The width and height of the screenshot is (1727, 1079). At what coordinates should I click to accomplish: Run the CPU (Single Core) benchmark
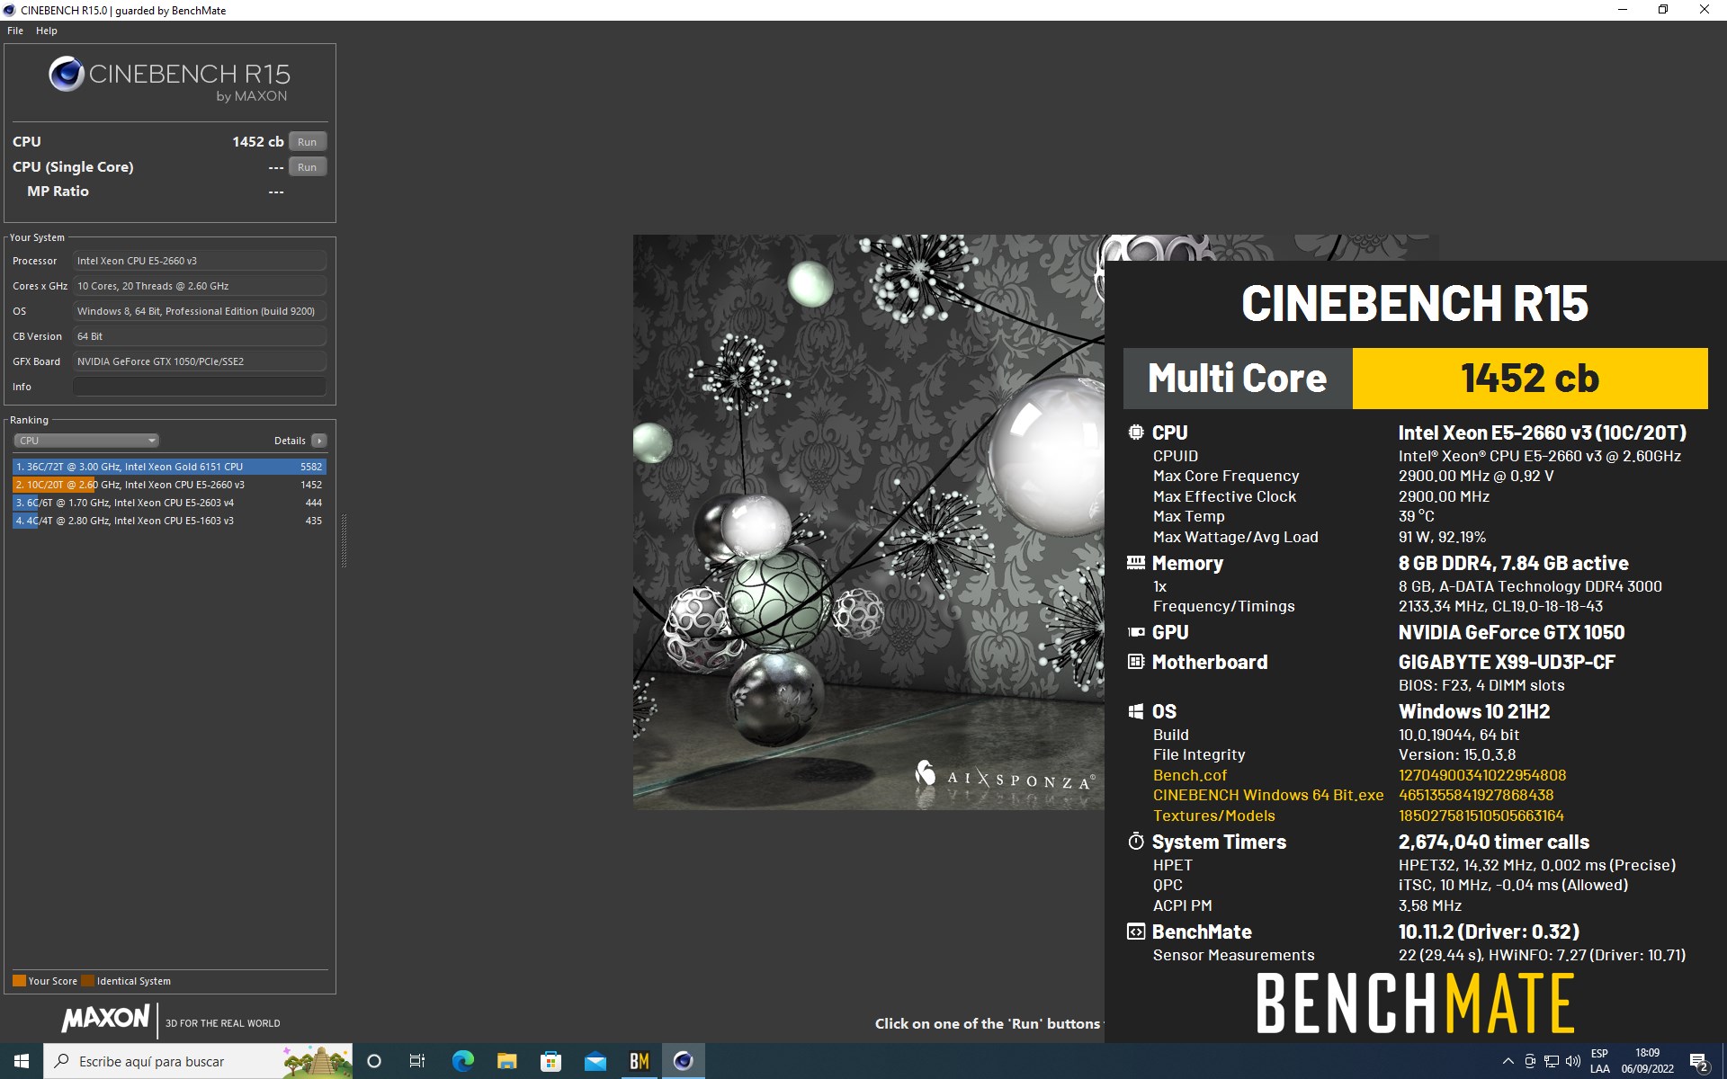coord(308,167)
